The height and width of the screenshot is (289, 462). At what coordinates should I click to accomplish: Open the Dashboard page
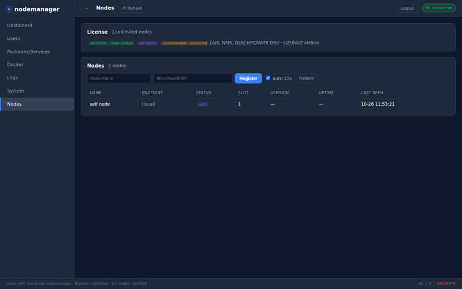pos(37,25)
